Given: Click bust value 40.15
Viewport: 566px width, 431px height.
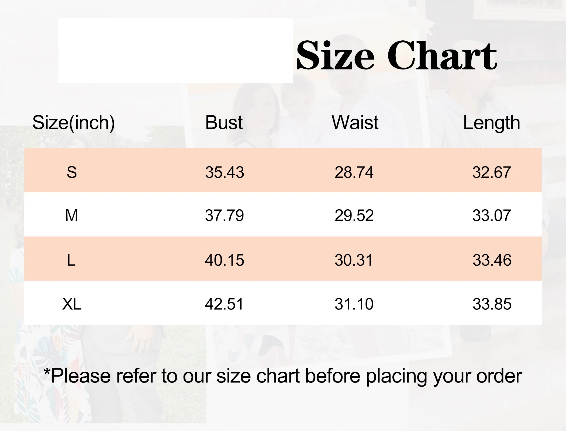Looking at the screenshot, I should (225, 260).
